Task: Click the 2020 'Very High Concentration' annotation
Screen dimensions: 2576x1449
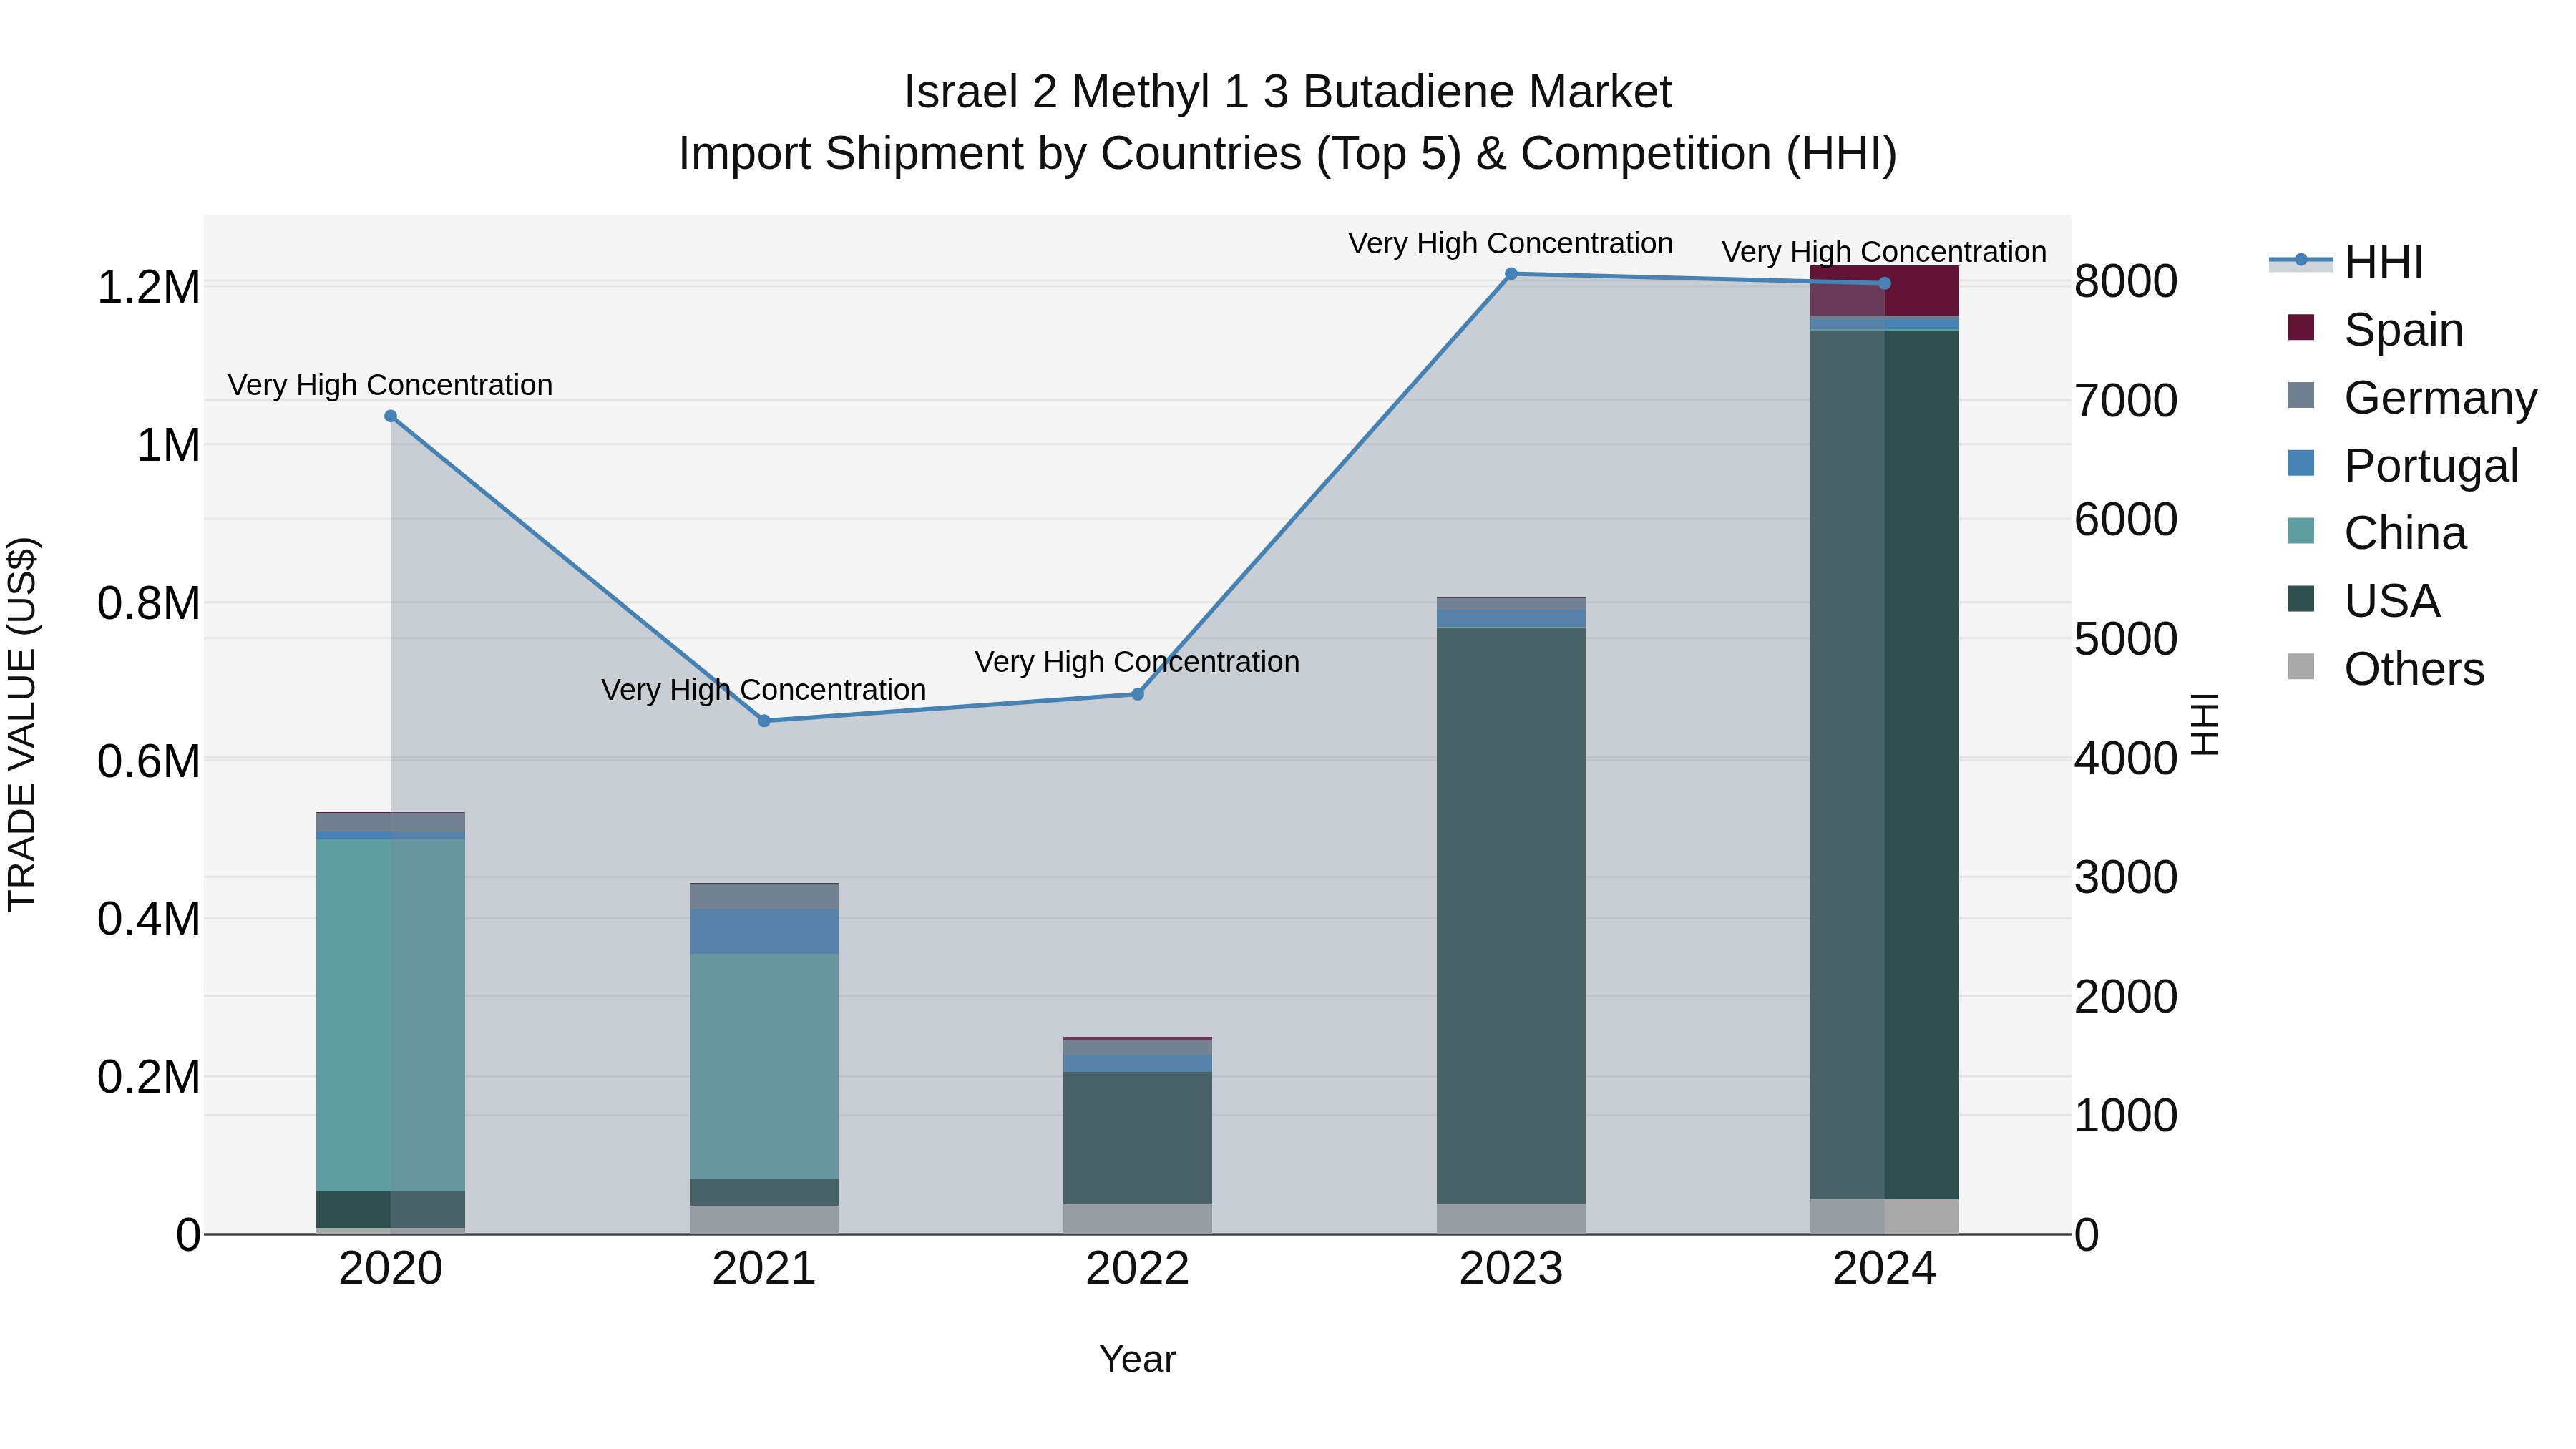Action: coord(390,385)
